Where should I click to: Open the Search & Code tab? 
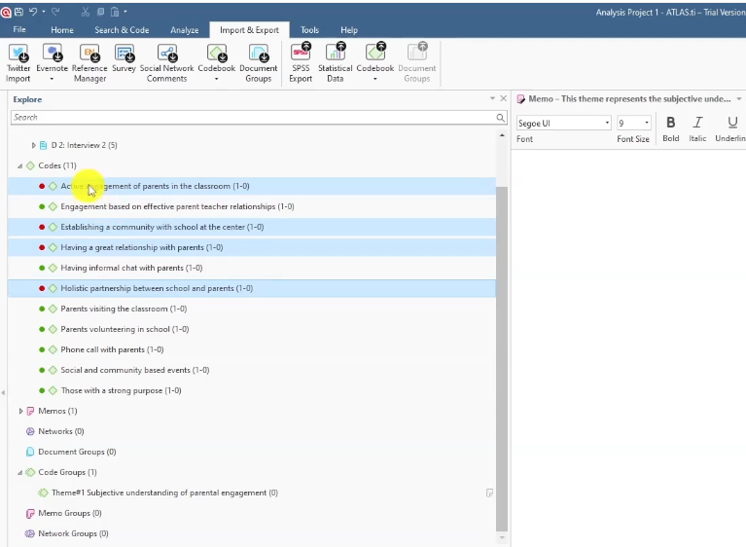click(x=122, y=30)
